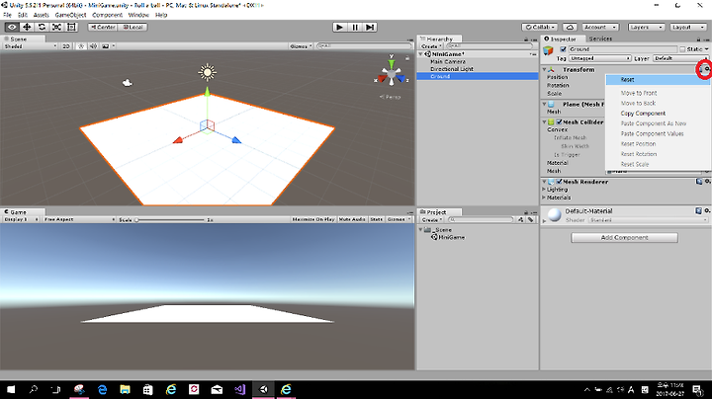712x399 pixels.
Task: Click the gear icon on Transform component
Action: [706, 69]
